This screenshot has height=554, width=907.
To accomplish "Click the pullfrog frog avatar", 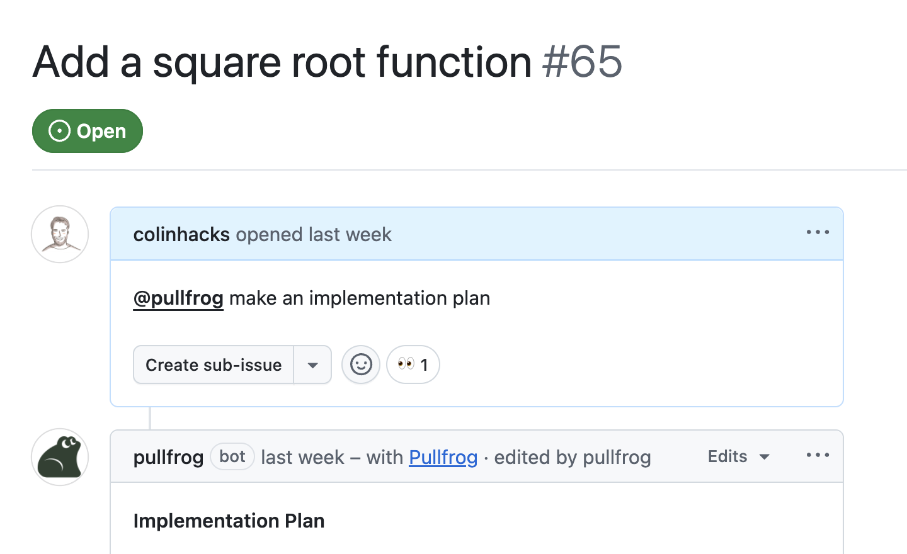I will [60, 457].
